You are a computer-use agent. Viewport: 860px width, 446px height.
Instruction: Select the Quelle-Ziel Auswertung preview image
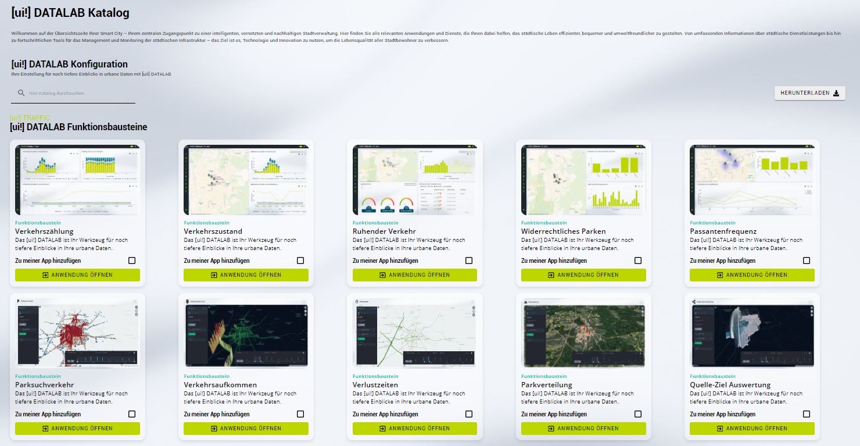[752, 333]
